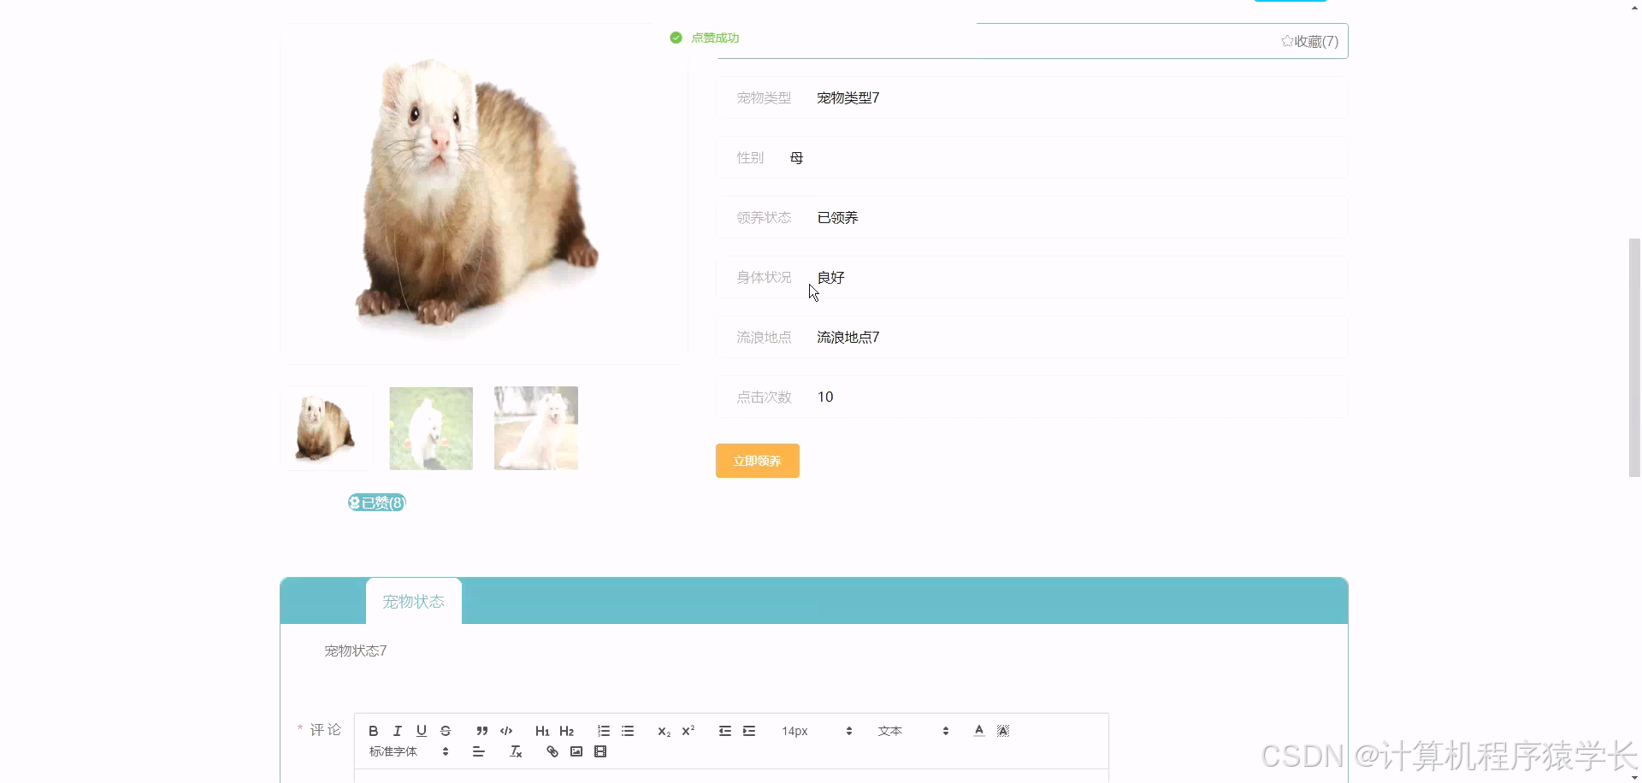Insert a hyperlink in the comment editor
Viewport: 1642px width, 783px height.
[x=552, y=751]
